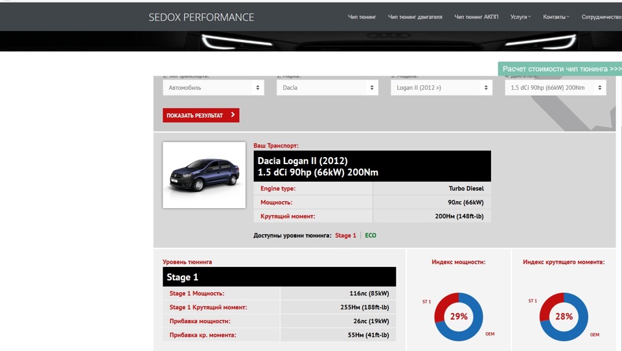Click the Индекс крутящего момента heading

(564, 262)
